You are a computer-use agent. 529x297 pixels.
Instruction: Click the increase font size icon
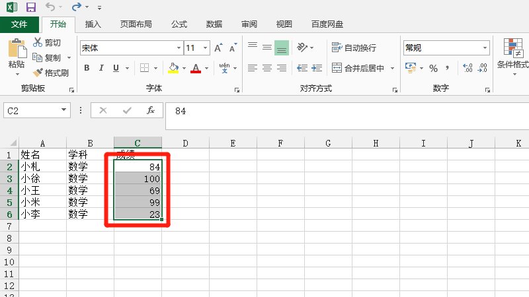point(218,48)
